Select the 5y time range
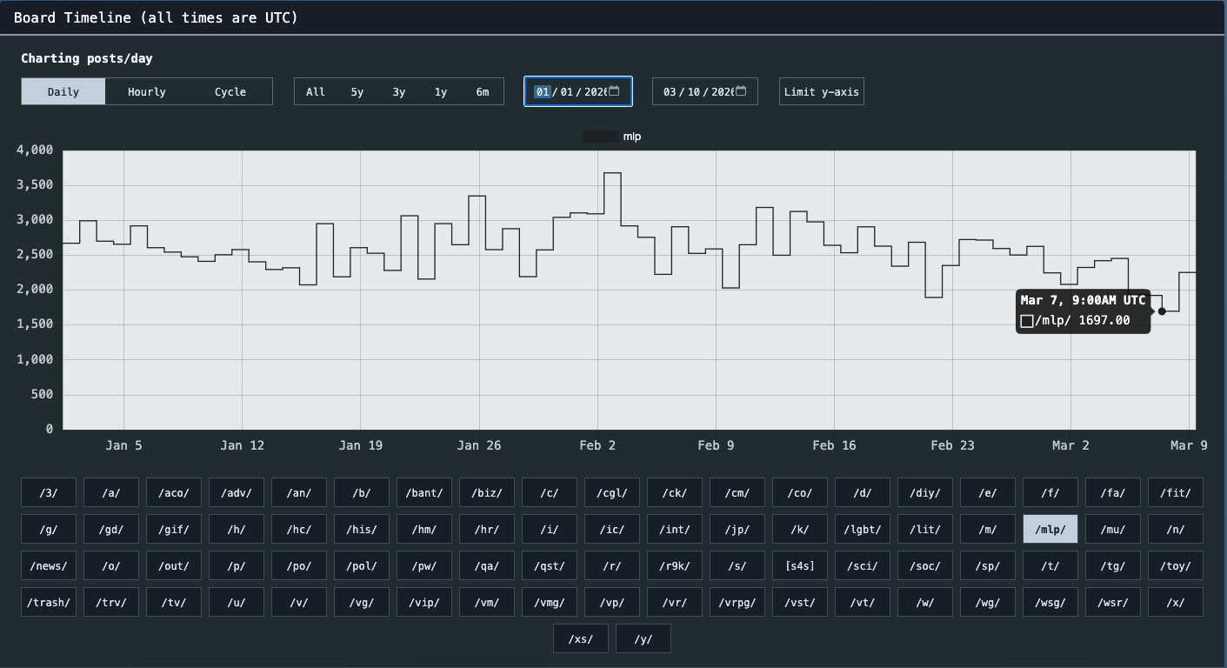1227x668 pixels. 357,91
